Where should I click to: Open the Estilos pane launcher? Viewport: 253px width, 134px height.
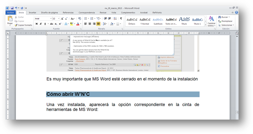[x=215, y=29]
